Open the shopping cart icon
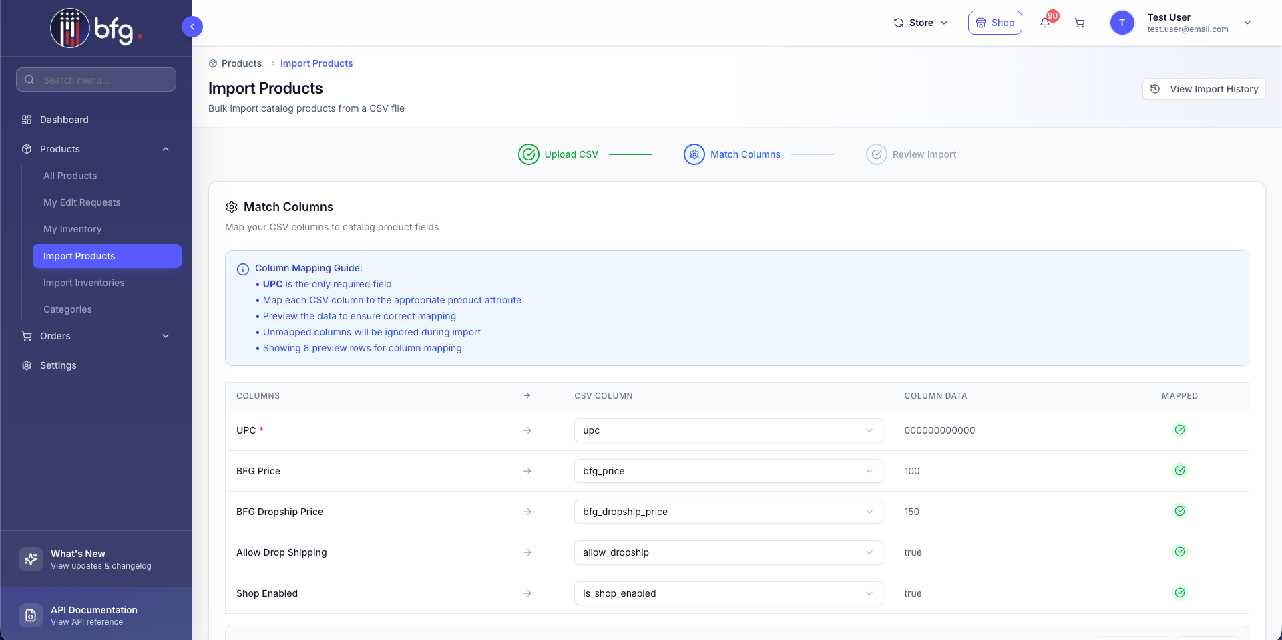Screen dimensions: 1282x640 pos(1080,23)
